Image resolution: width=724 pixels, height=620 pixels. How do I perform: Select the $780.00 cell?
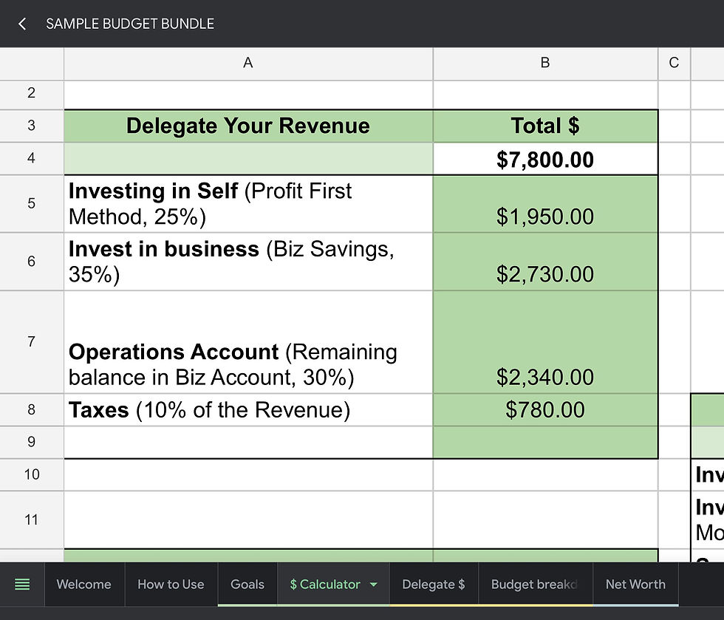point(545,410)
